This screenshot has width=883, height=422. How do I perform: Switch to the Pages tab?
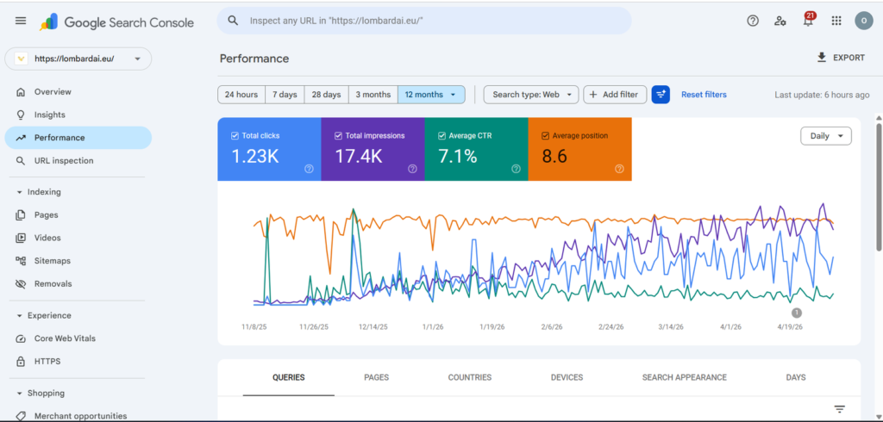click(376, 377)
